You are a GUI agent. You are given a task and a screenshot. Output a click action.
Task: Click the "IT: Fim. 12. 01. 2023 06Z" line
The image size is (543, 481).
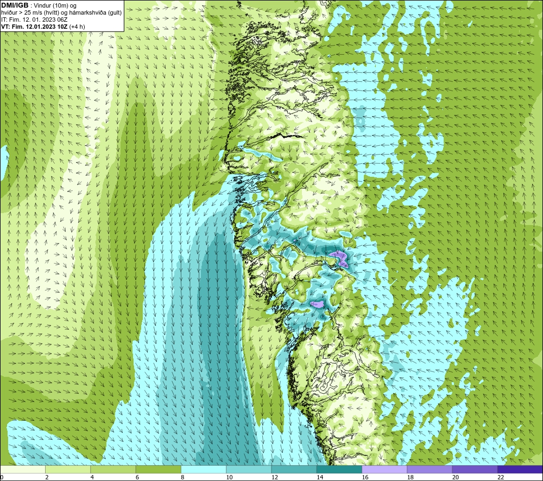tap(34, 20)
